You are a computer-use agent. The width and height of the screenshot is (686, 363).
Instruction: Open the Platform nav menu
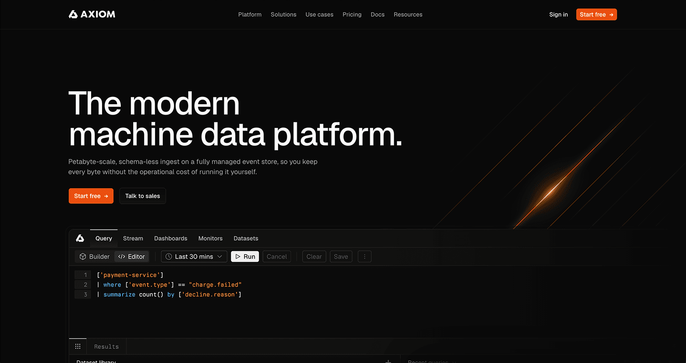pyautogui.click(x=250, y=15)
